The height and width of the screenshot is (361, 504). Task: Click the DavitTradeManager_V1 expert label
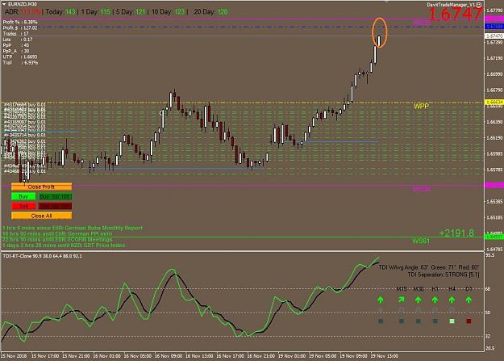451,5
